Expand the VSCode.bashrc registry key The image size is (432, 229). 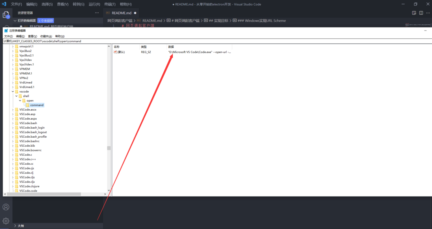coord(13,141)
